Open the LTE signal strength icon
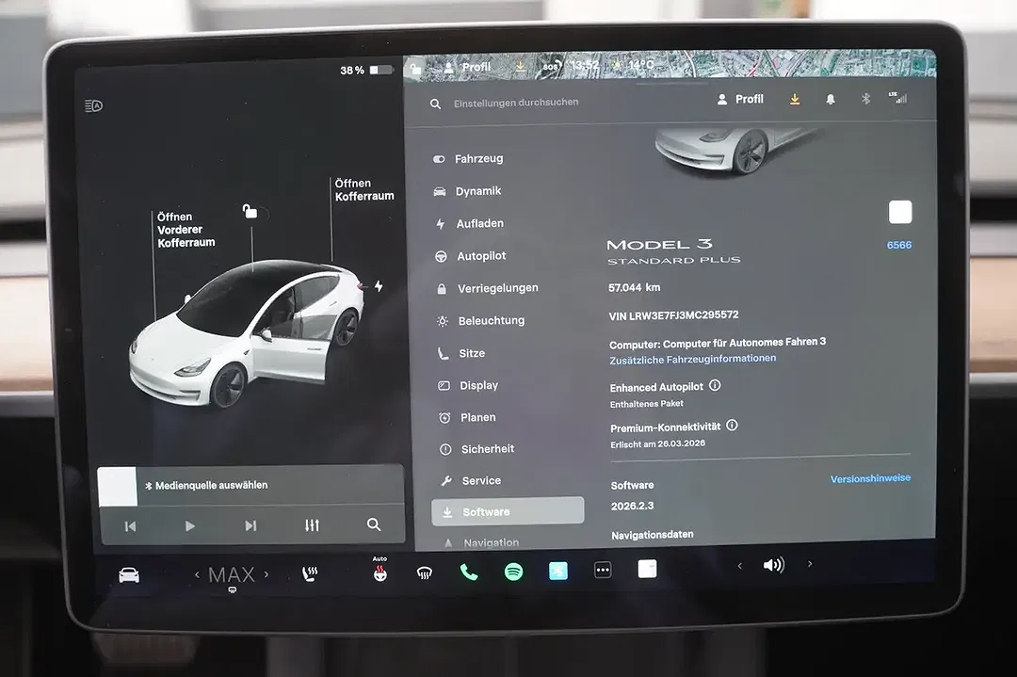 (x=898, y=98)
